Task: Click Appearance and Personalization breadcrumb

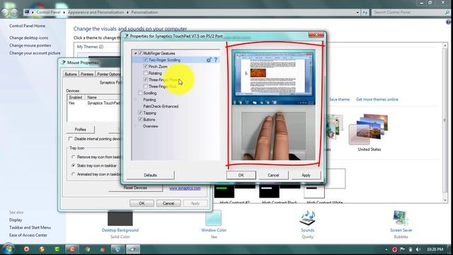Action: pyautogui.click(x=96, y=13)
